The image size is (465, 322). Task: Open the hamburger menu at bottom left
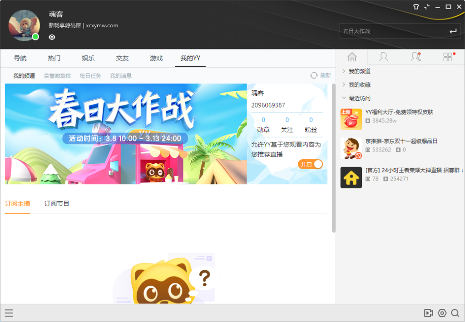[9, 313]
